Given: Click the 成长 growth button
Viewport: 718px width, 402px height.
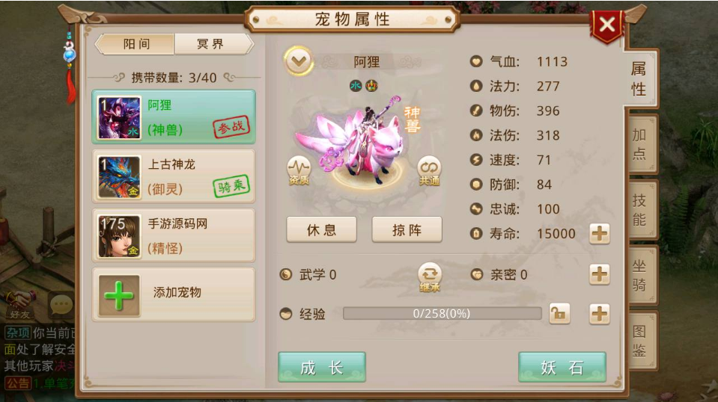Looking at the screenshot, I should 322,367.
